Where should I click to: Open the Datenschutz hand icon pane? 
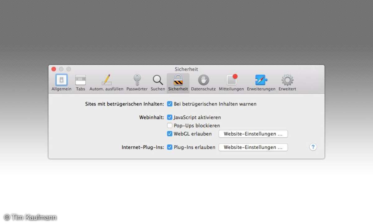click(204, 82)
